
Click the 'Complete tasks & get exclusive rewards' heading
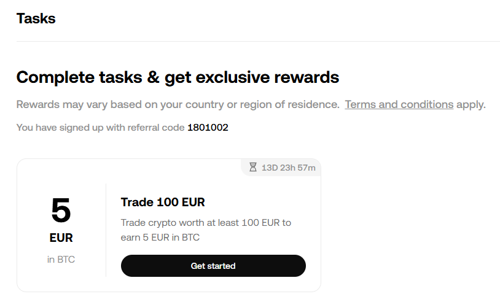click(x=178, y=77)
